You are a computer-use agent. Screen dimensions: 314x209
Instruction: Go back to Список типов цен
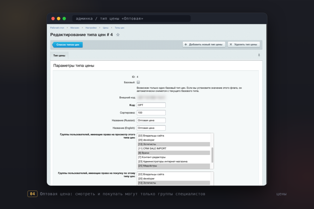67,45
